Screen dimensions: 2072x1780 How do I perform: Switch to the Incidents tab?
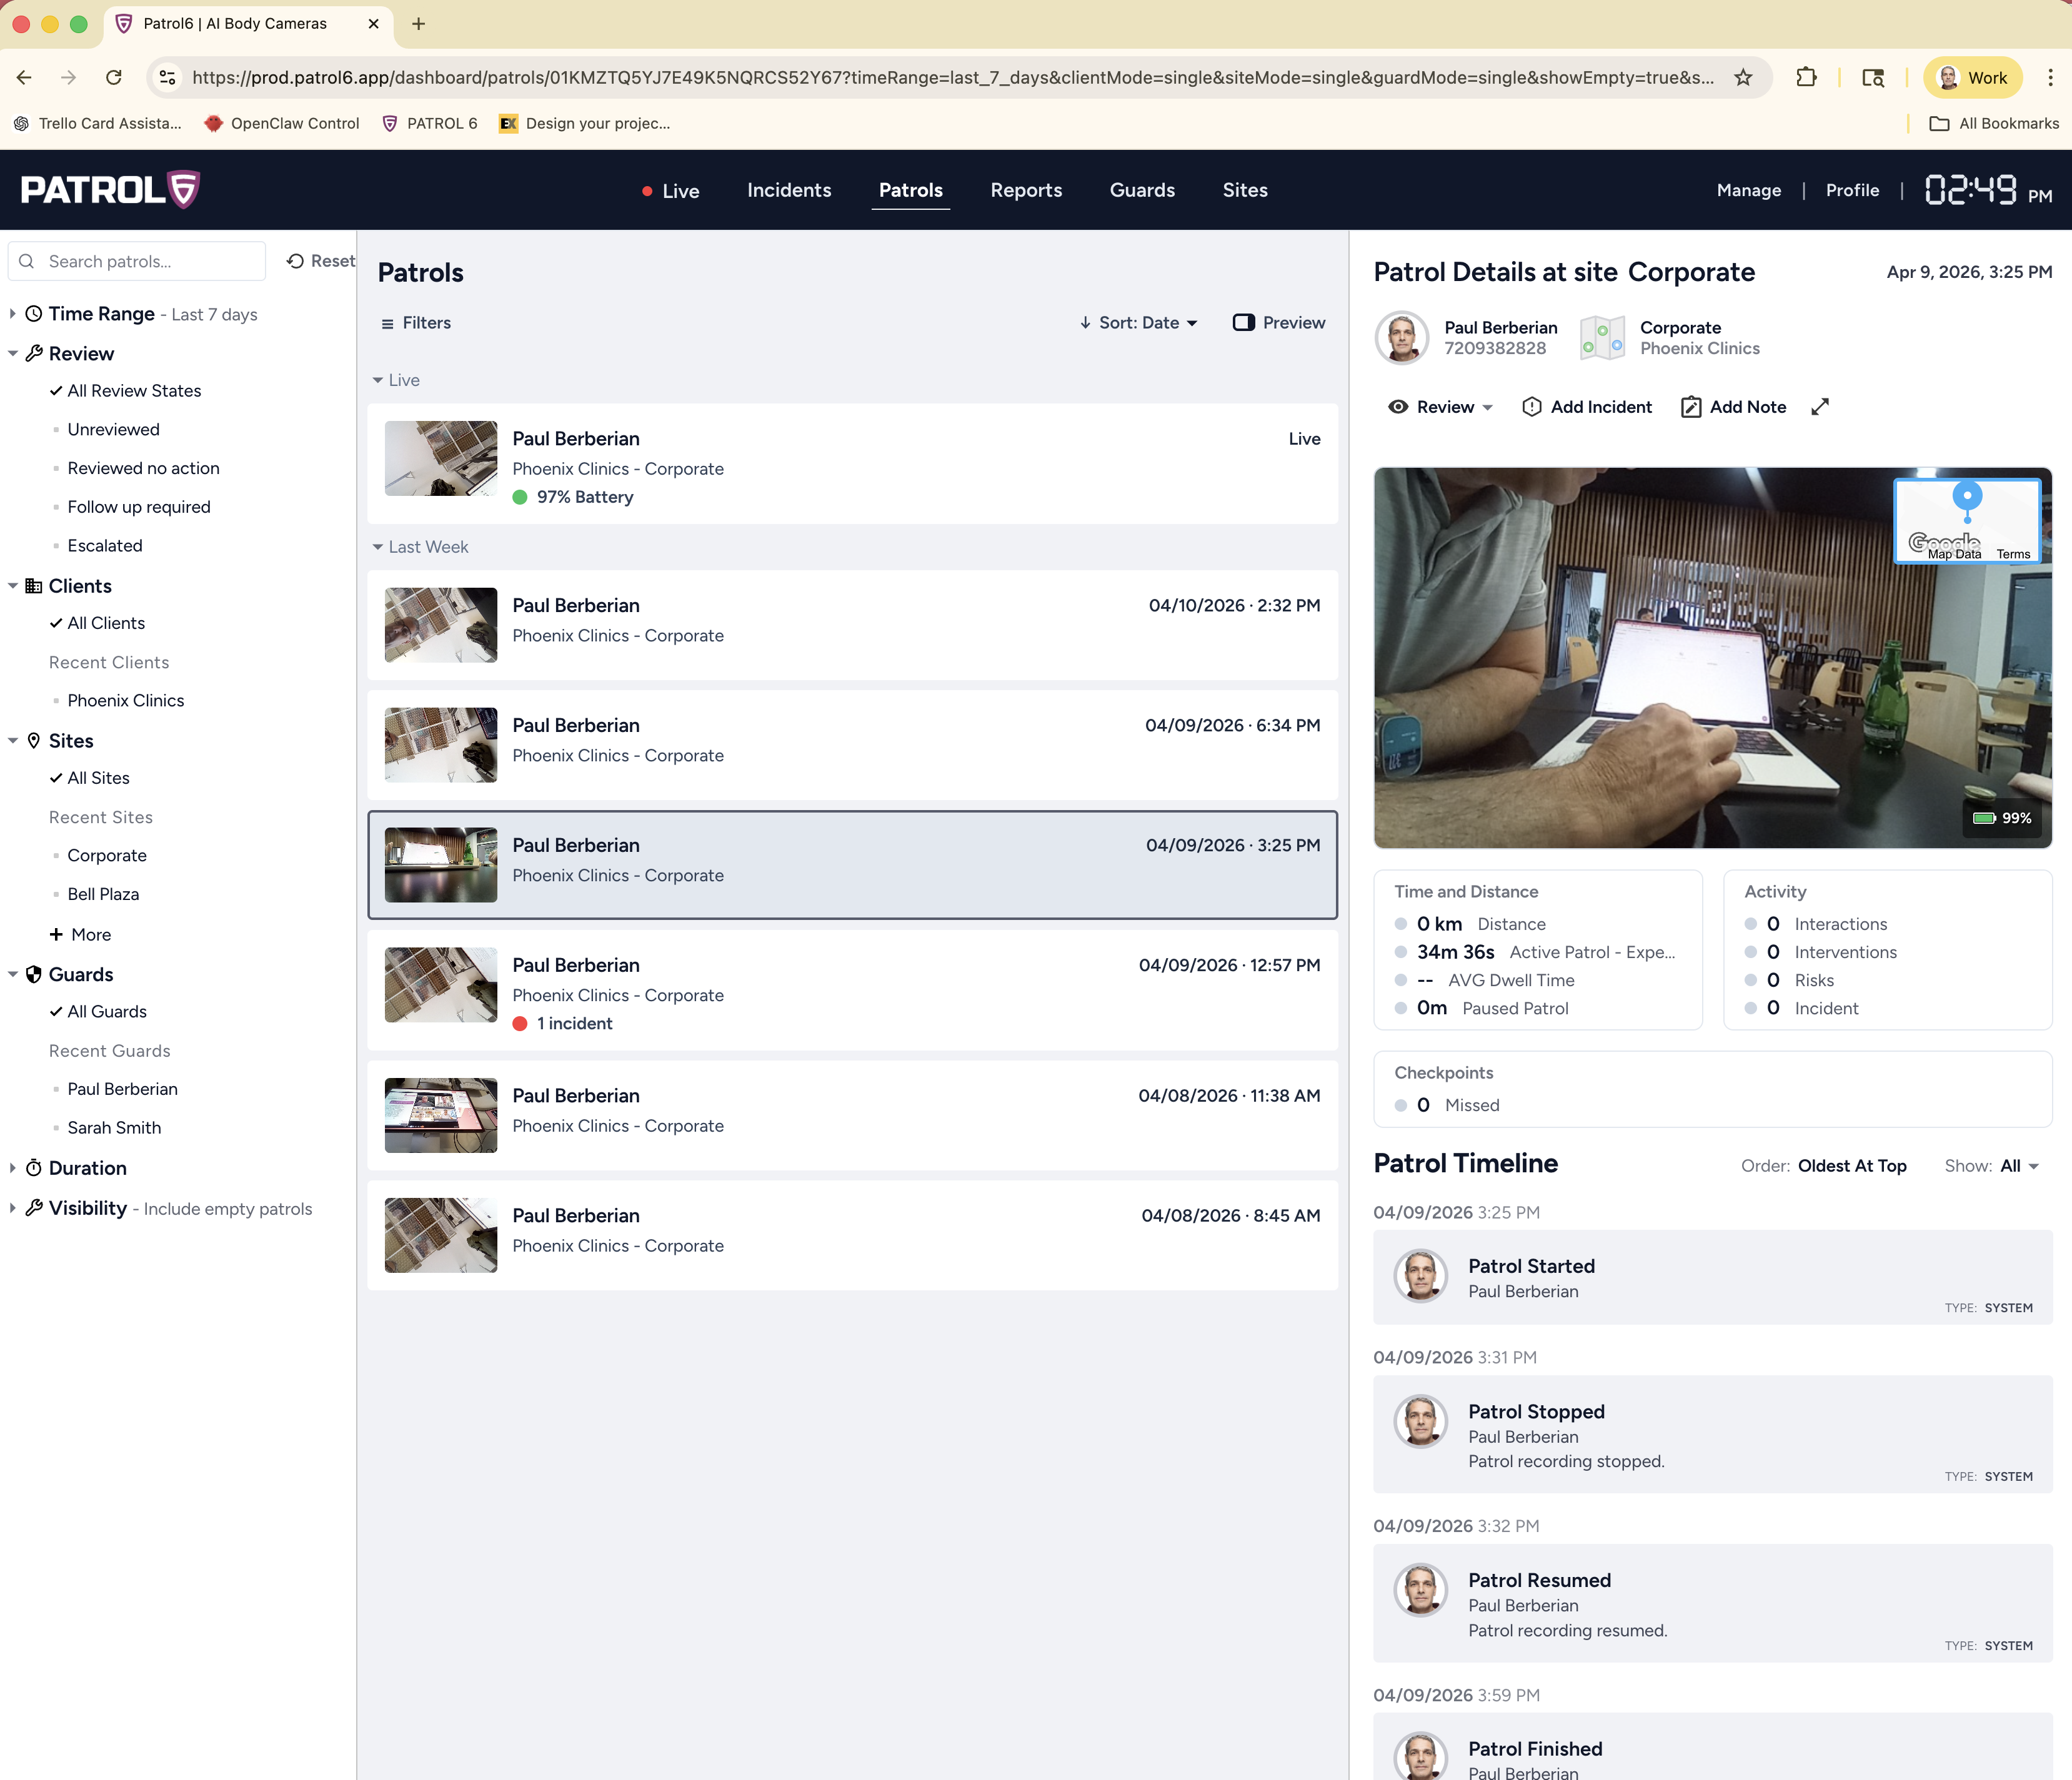point(789,190)
